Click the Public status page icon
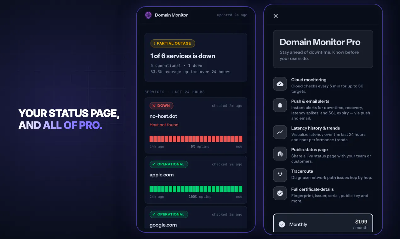 click(x=280, y=154)
